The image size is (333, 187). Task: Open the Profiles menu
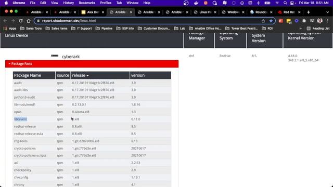[x=106, y=3]
